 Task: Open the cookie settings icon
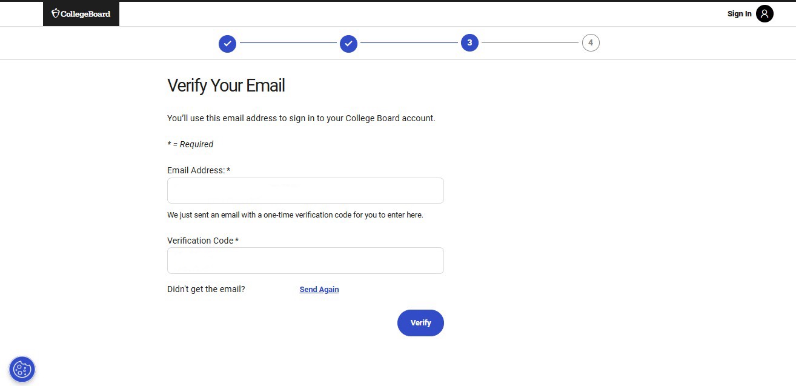coord(22,369)
